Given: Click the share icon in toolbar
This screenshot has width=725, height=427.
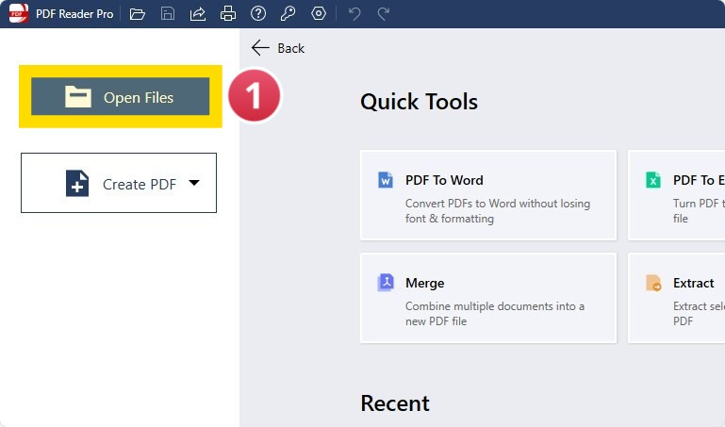Looking at the screenshot, I should click(x=198, y=14).
